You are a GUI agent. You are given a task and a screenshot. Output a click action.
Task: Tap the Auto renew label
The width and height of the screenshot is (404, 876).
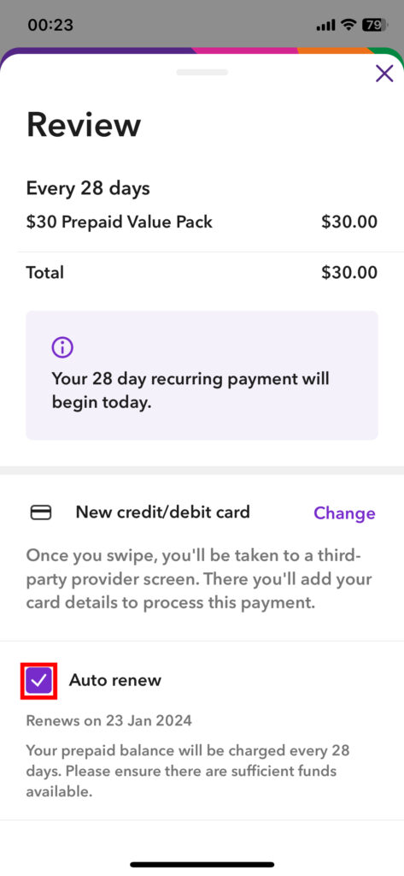[115, 680]
